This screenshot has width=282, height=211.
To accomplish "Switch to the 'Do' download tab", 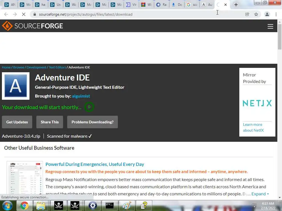I will point(177,5).
